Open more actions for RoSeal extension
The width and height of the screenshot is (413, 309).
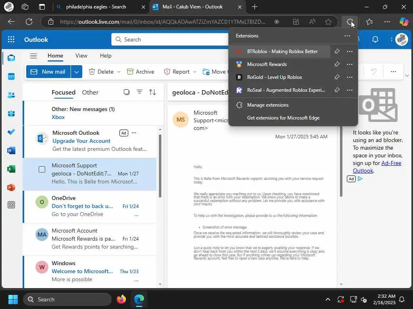point(350,90)
